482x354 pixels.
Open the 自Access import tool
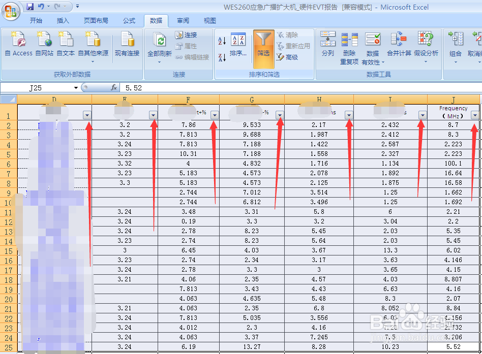tap(18, 44)
